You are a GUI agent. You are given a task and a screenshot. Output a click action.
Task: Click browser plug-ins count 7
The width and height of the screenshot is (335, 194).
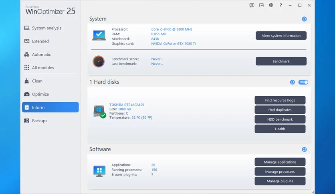pyautogui.click(x=152, y=174)
